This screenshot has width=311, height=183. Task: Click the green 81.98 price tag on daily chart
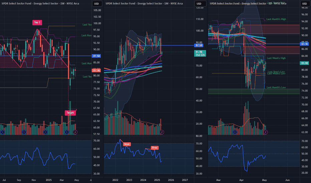[304, 63]
